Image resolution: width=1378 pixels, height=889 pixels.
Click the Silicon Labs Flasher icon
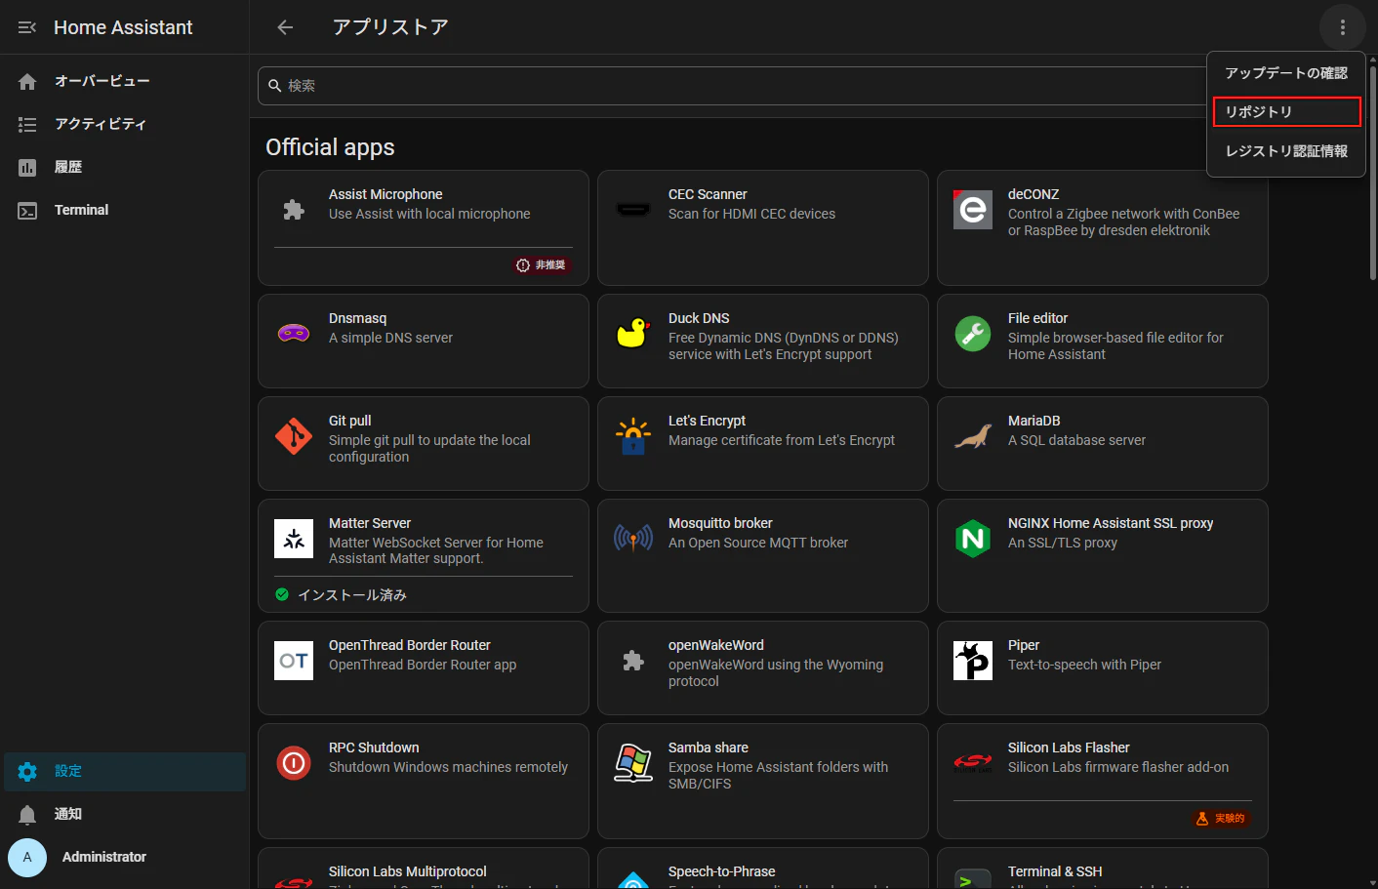(x=973, y=763)
